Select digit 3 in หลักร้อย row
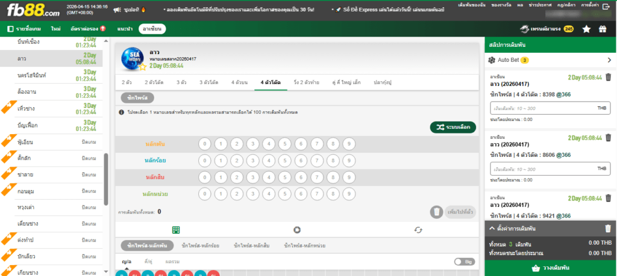The height and width of the screenshot is (276, 617). coord(252,161)
